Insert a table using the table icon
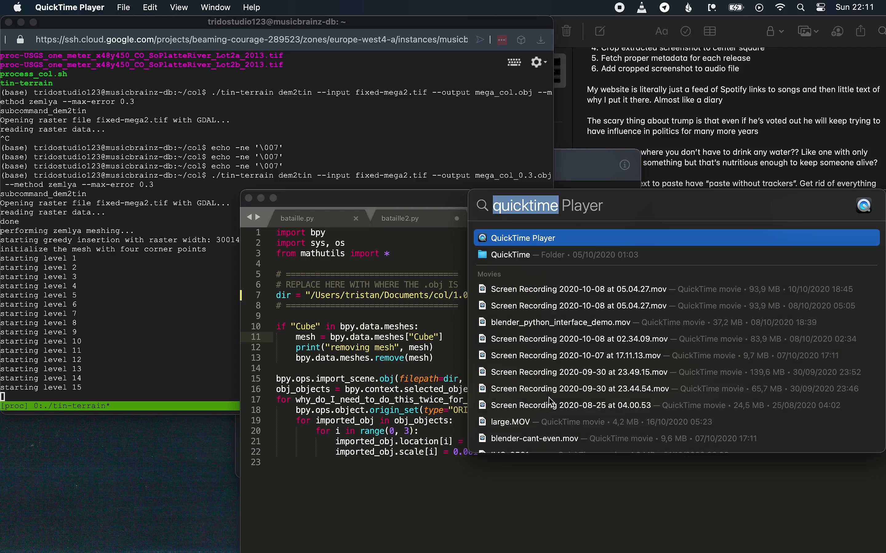Screen dimensions: 886x553 [709, 31]
